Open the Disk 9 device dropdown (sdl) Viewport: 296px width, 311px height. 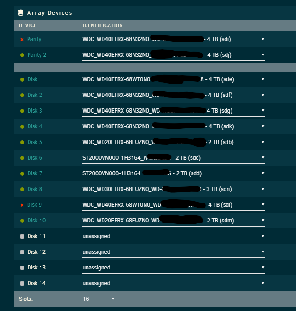[174, 205]
